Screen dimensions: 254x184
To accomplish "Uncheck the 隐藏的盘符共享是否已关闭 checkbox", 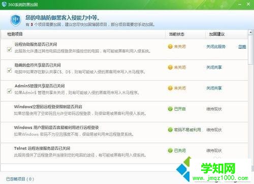I will pyautogui.click(x=10, y=70).
